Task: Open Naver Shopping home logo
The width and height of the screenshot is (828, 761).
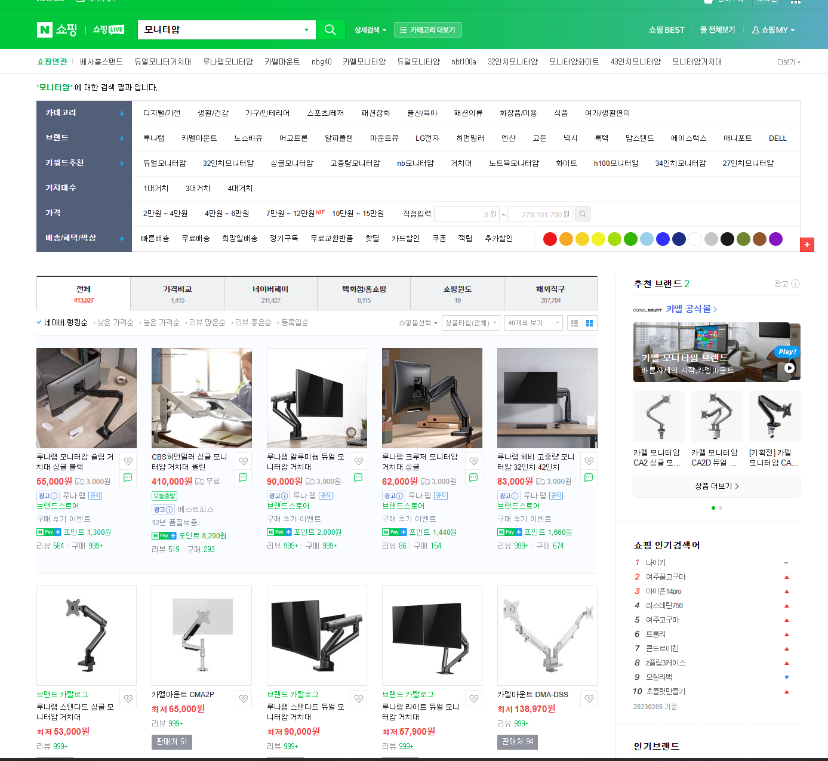Action: pyautogui.click(x=57, y=30)
